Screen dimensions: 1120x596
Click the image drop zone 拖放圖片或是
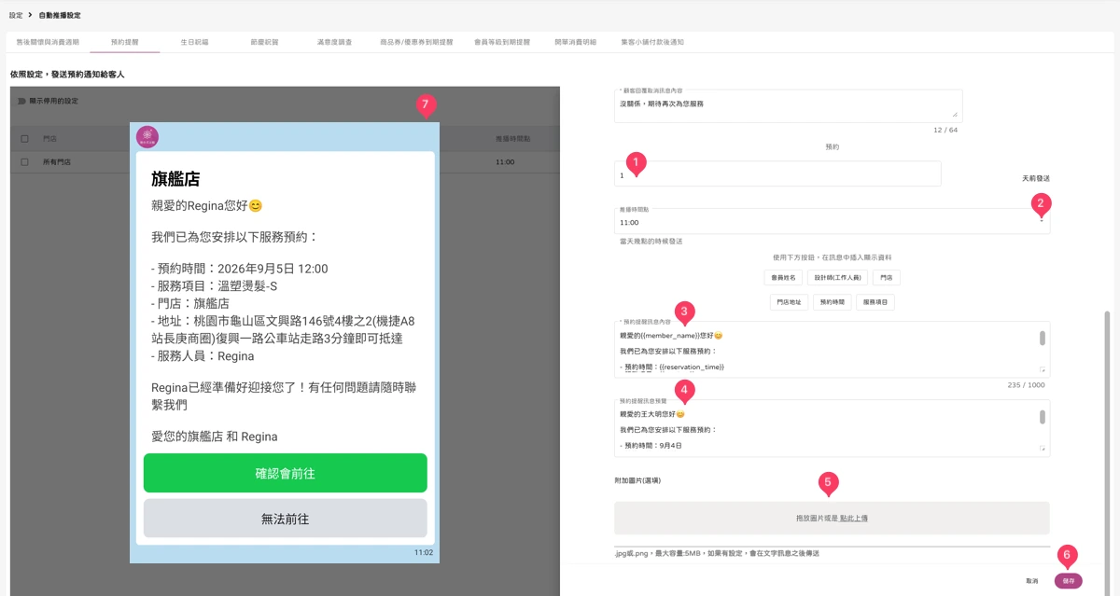coord(832,518)
